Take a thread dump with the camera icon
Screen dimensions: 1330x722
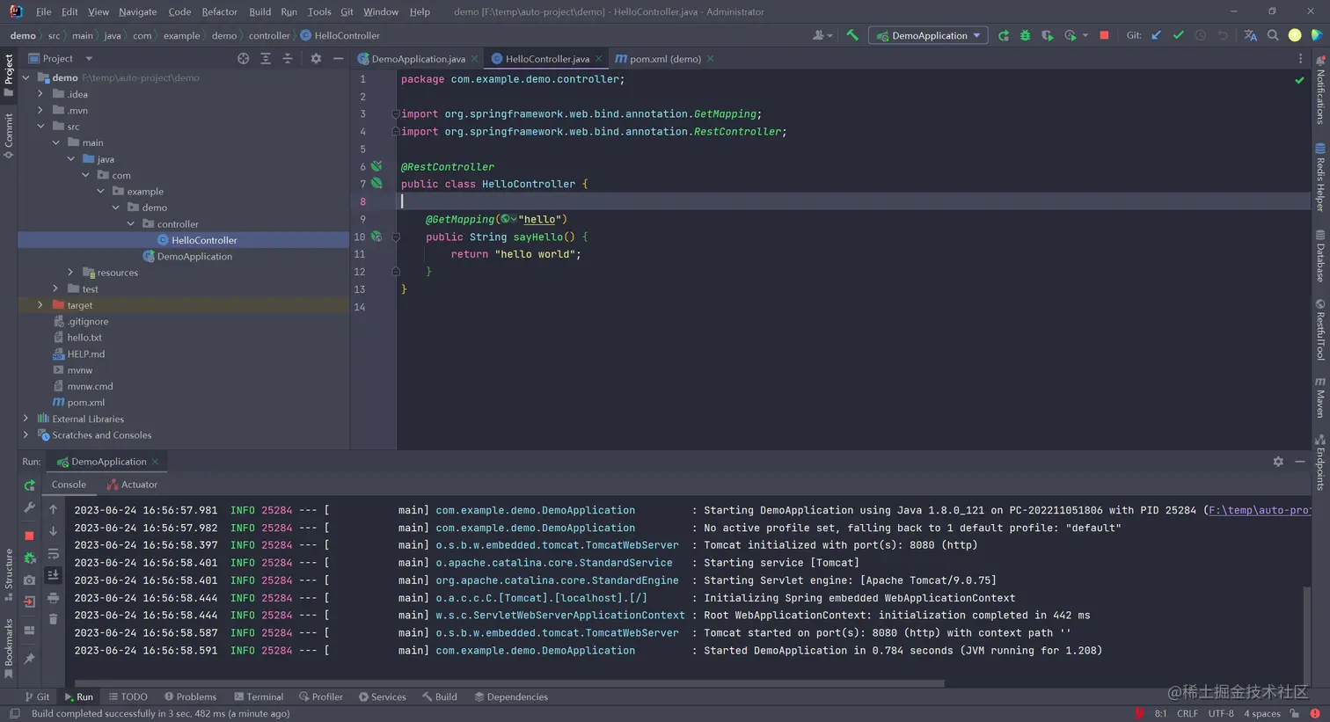click(28, 580)
